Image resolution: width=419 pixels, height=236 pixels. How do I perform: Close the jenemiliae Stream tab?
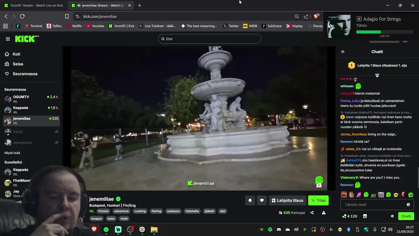130,6
